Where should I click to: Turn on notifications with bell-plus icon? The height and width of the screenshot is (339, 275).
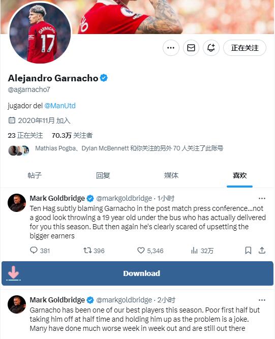(x=211, y=48)
